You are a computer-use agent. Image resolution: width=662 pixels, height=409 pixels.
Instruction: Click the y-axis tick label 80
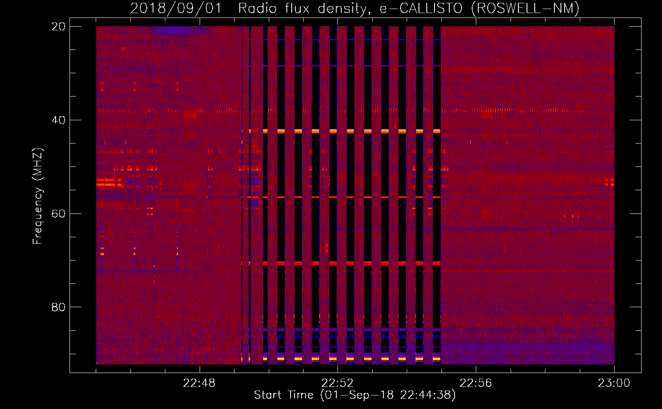click(x=59, y=307)
